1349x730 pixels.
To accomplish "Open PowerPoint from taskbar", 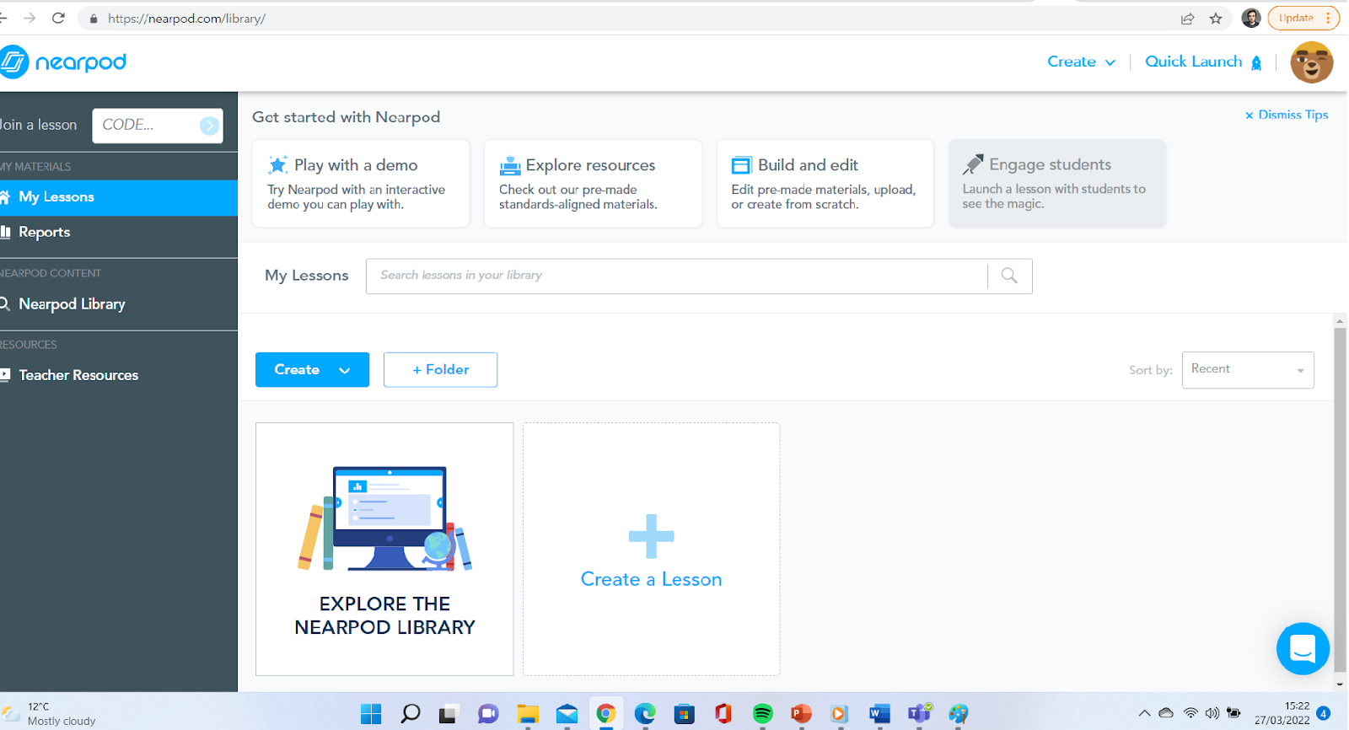I will [801, 714].
